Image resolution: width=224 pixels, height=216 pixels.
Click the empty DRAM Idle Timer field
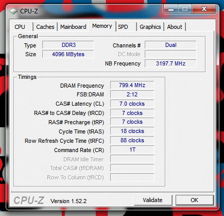coord(132,159)
